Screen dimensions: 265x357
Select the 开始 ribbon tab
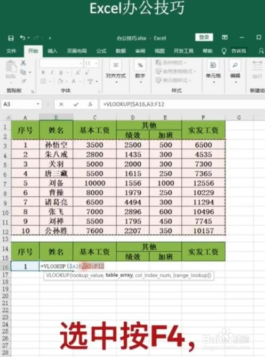point(33,51)
